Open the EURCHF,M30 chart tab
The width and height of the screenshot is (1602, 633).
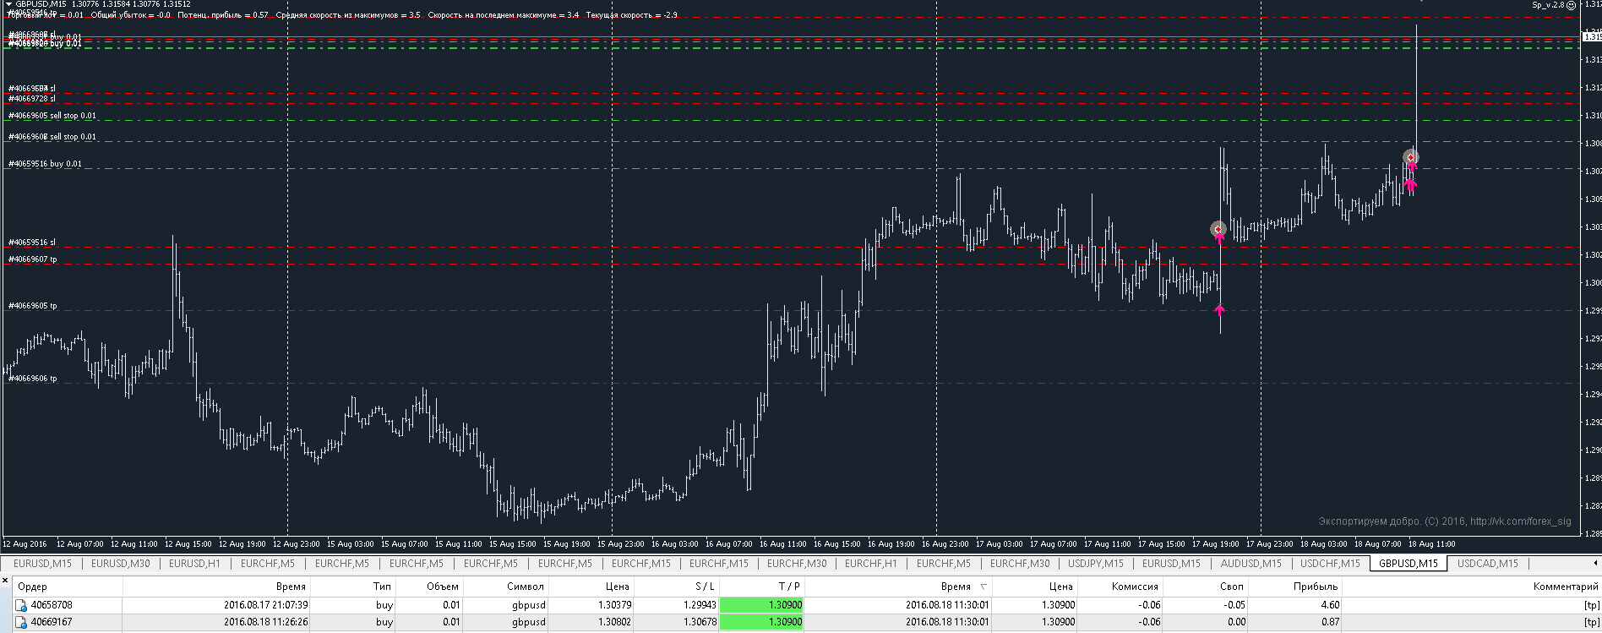pos(797,564)
